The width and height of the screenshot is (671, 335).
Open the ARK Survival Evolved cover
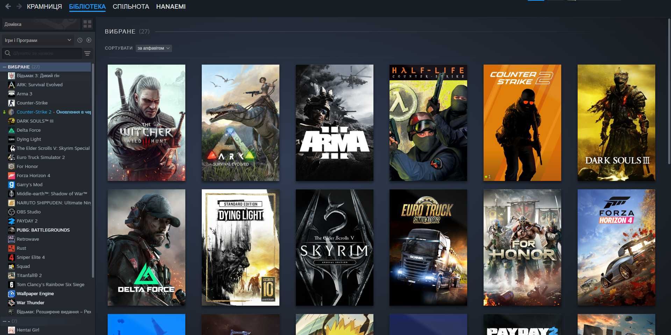[241, 123]
